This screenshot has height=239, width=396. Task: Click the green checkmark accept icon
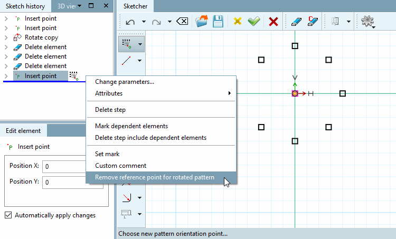pos(254,21)
